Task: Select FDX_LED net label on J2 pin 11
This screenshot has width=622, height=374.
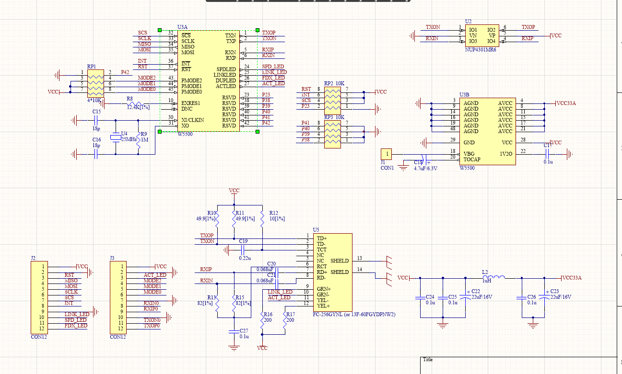Action: click(x=76, y=326)
